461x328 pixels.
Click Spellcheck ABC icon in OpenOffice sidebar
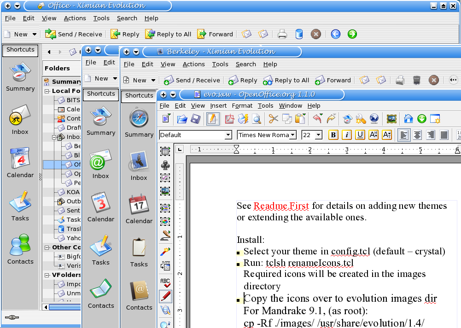(x=165, y=282)
